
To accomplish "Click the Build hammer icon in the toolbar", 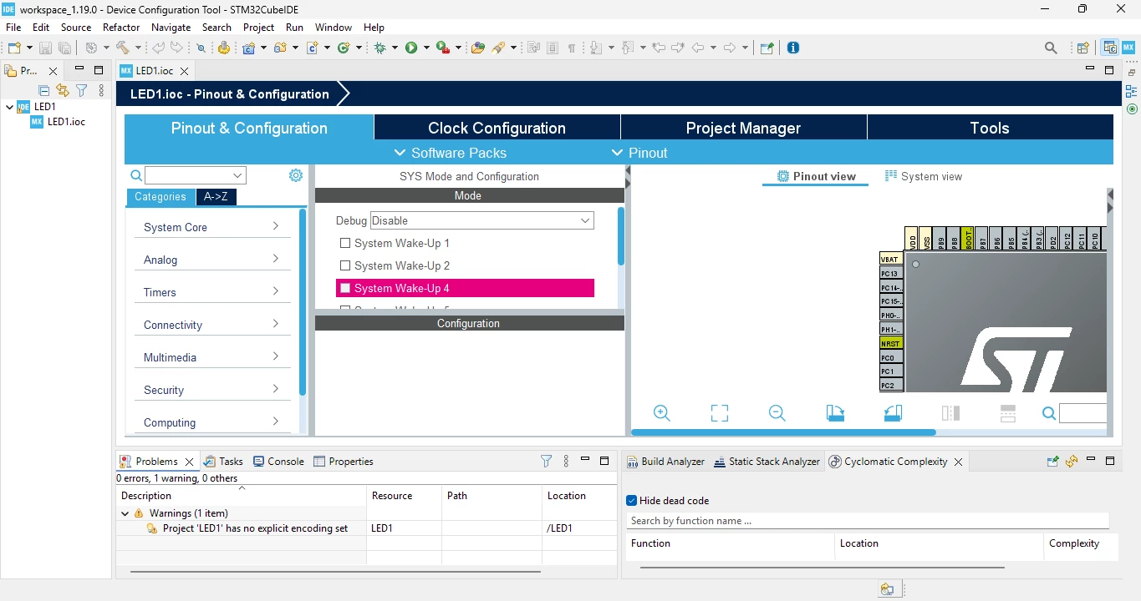I will (123, 48).
